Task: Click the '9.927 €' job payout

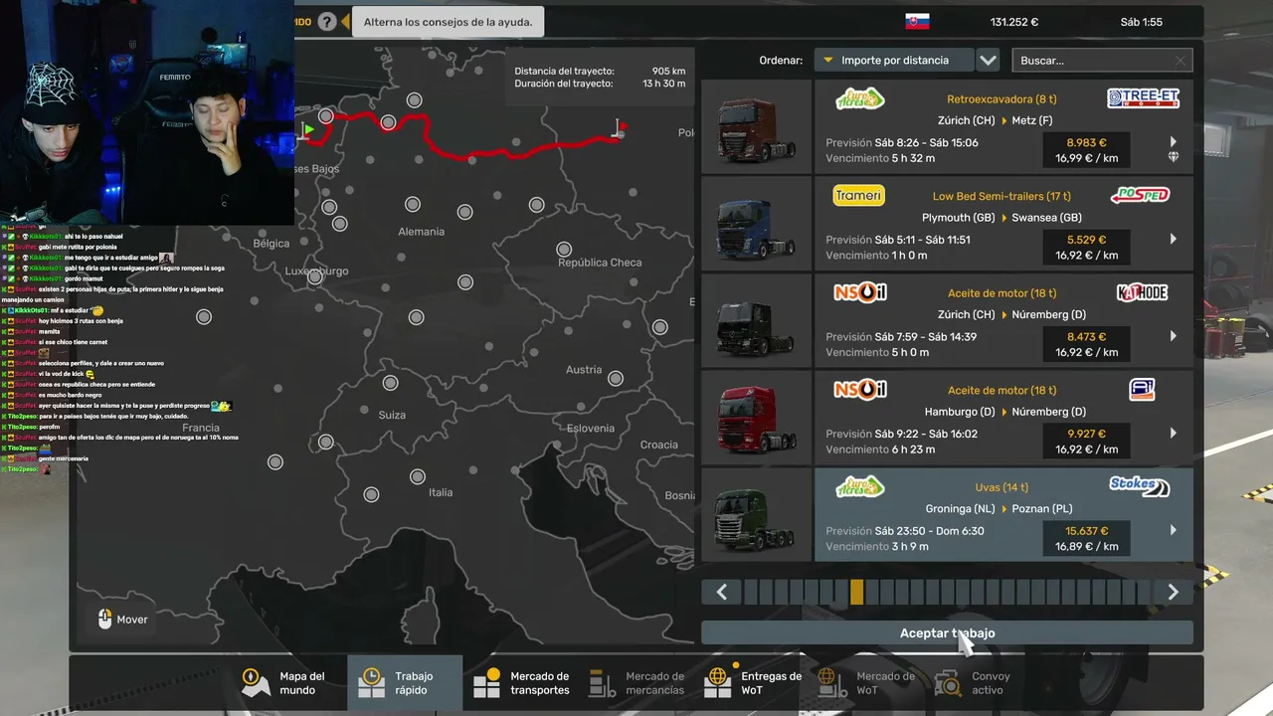Action: (x=1086, y=434)
